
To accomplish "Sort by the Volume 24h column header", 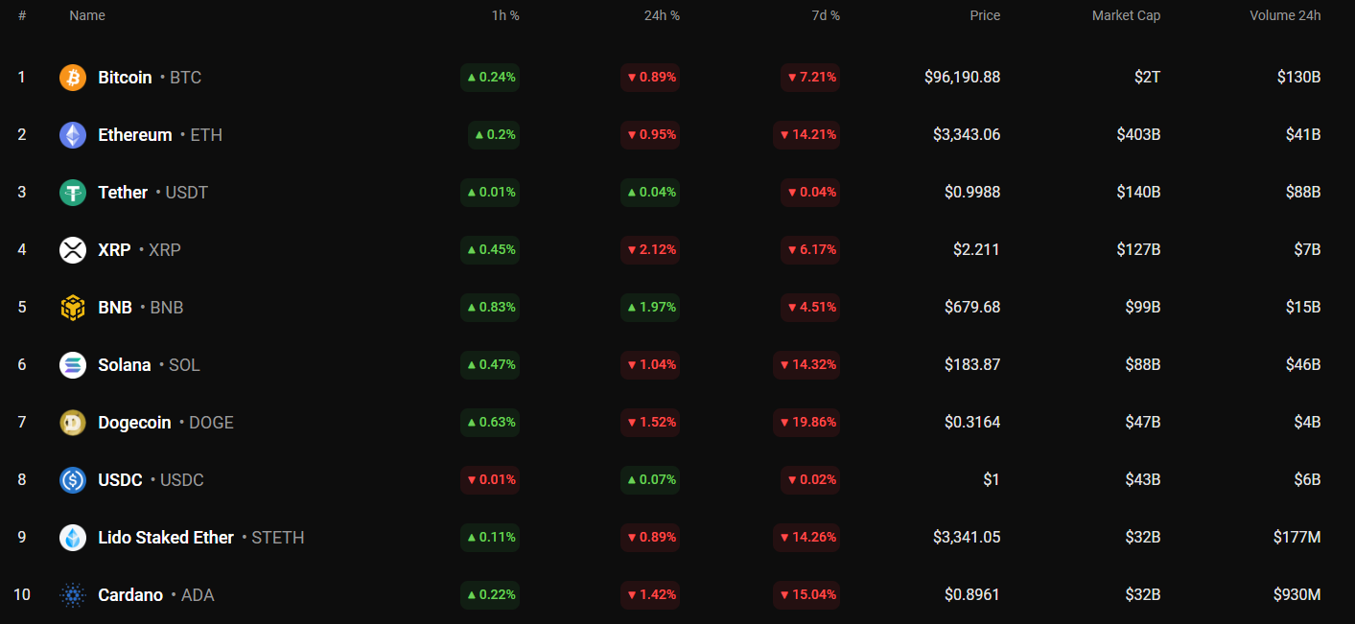I will click(1285, 15).
